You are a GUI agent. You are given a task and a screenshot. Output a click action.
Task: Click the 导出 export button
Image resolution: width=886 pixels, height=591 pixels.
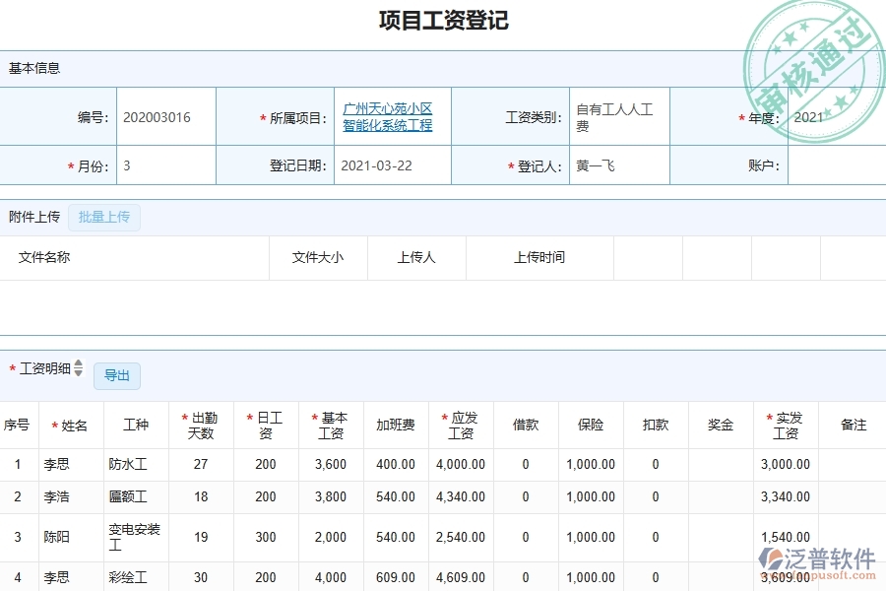(116, 375)
